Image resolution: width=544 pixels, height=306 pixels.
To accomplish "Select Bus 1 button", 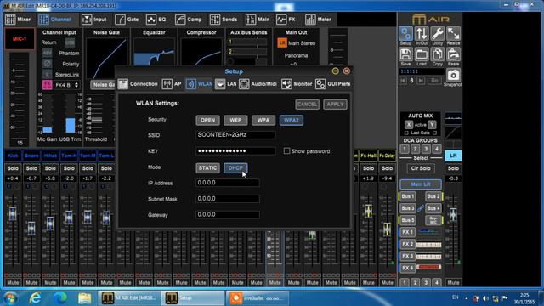I will tap(408, 196).
